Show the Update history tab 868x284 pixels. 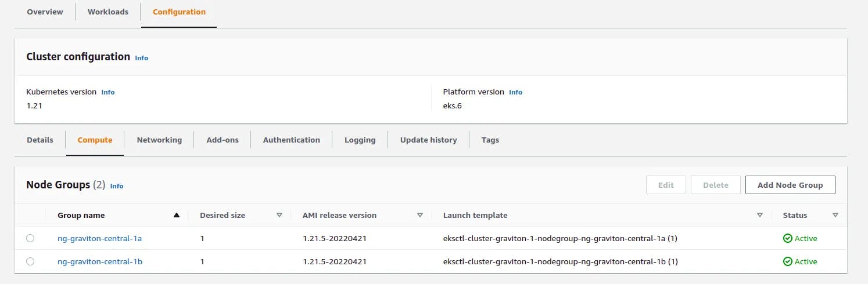[x=428, y=140]
